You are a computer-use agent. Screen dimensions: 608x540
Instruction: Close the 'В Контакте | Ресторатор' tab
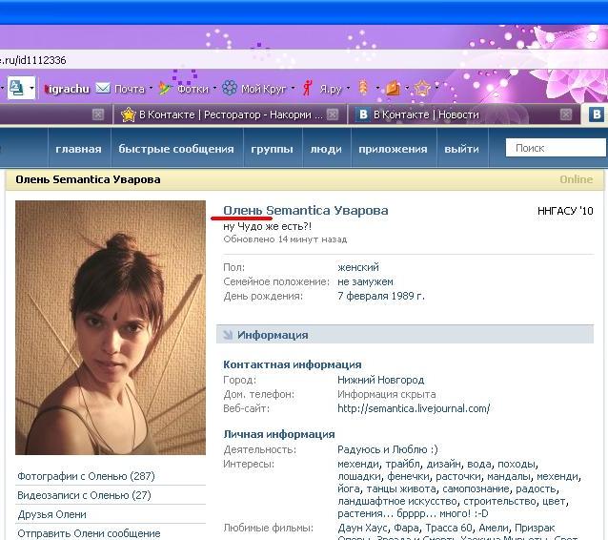click(x=332, y=114)
